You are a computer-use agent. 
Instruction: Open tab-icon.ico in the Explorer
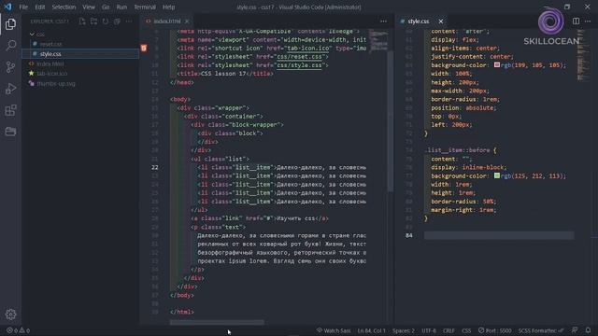coord(52,74)
